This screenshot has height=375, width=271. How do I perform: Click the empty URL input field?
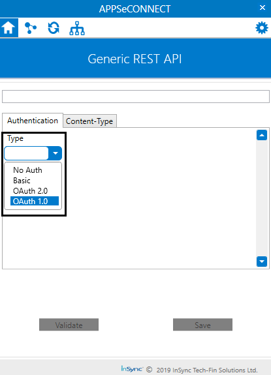(136, 97)
